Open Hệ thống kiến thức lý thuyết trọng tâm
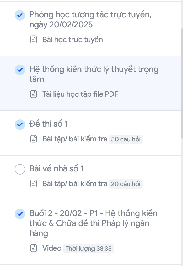The image size is (183, 266). click(x=94, y=74)
